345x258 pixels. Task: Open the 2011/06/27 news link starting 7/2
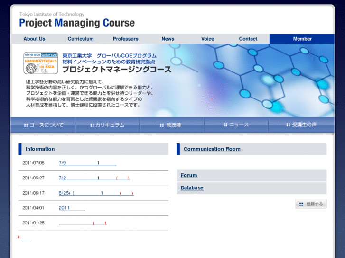[94, 178]
